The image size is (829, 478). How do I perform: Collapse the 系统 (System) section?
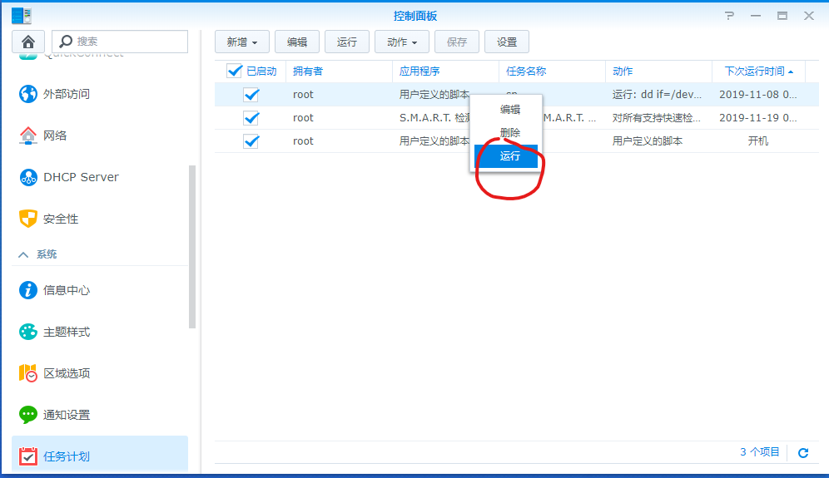[x=23, y=254]
